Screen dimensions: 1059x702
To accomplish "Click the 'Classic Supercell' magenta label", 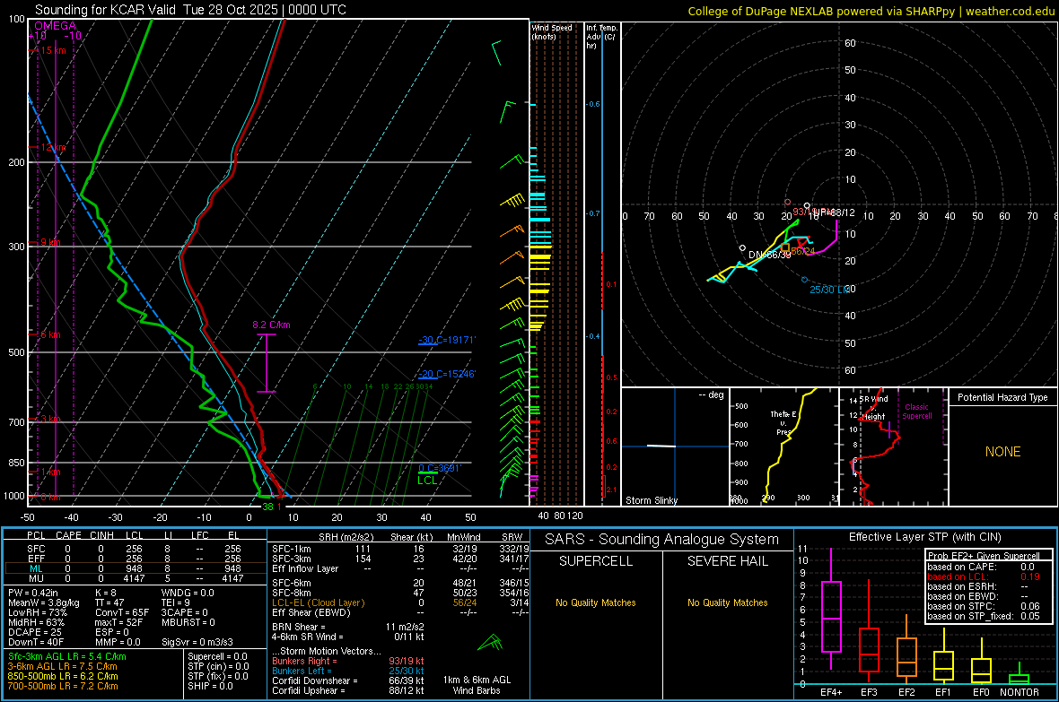I will (x=917, y=412).
